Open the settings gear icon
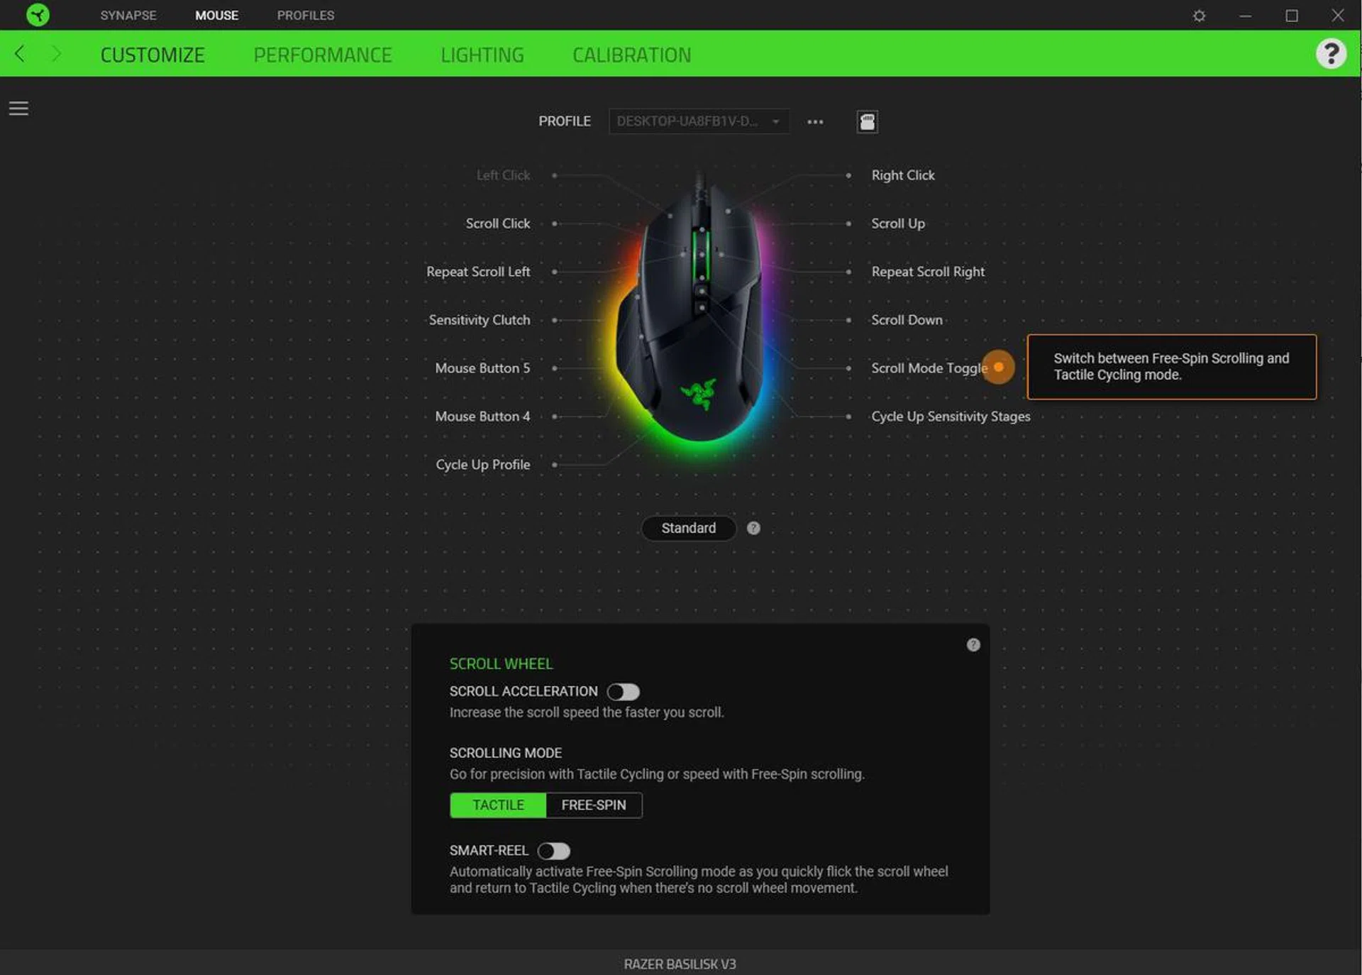 point(1199,16)
